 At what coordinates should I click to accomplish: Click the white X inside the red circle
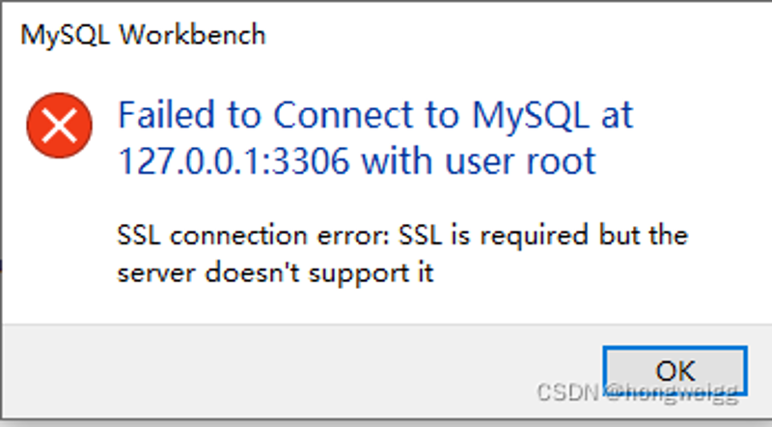[x=59, y=126]
